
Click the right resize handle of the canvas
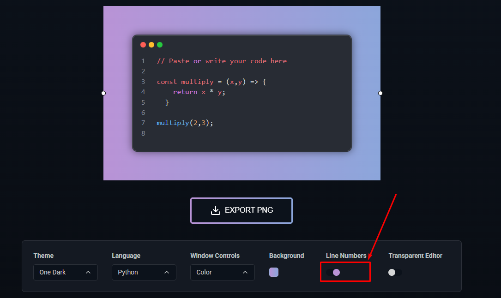tap(380, 93)
